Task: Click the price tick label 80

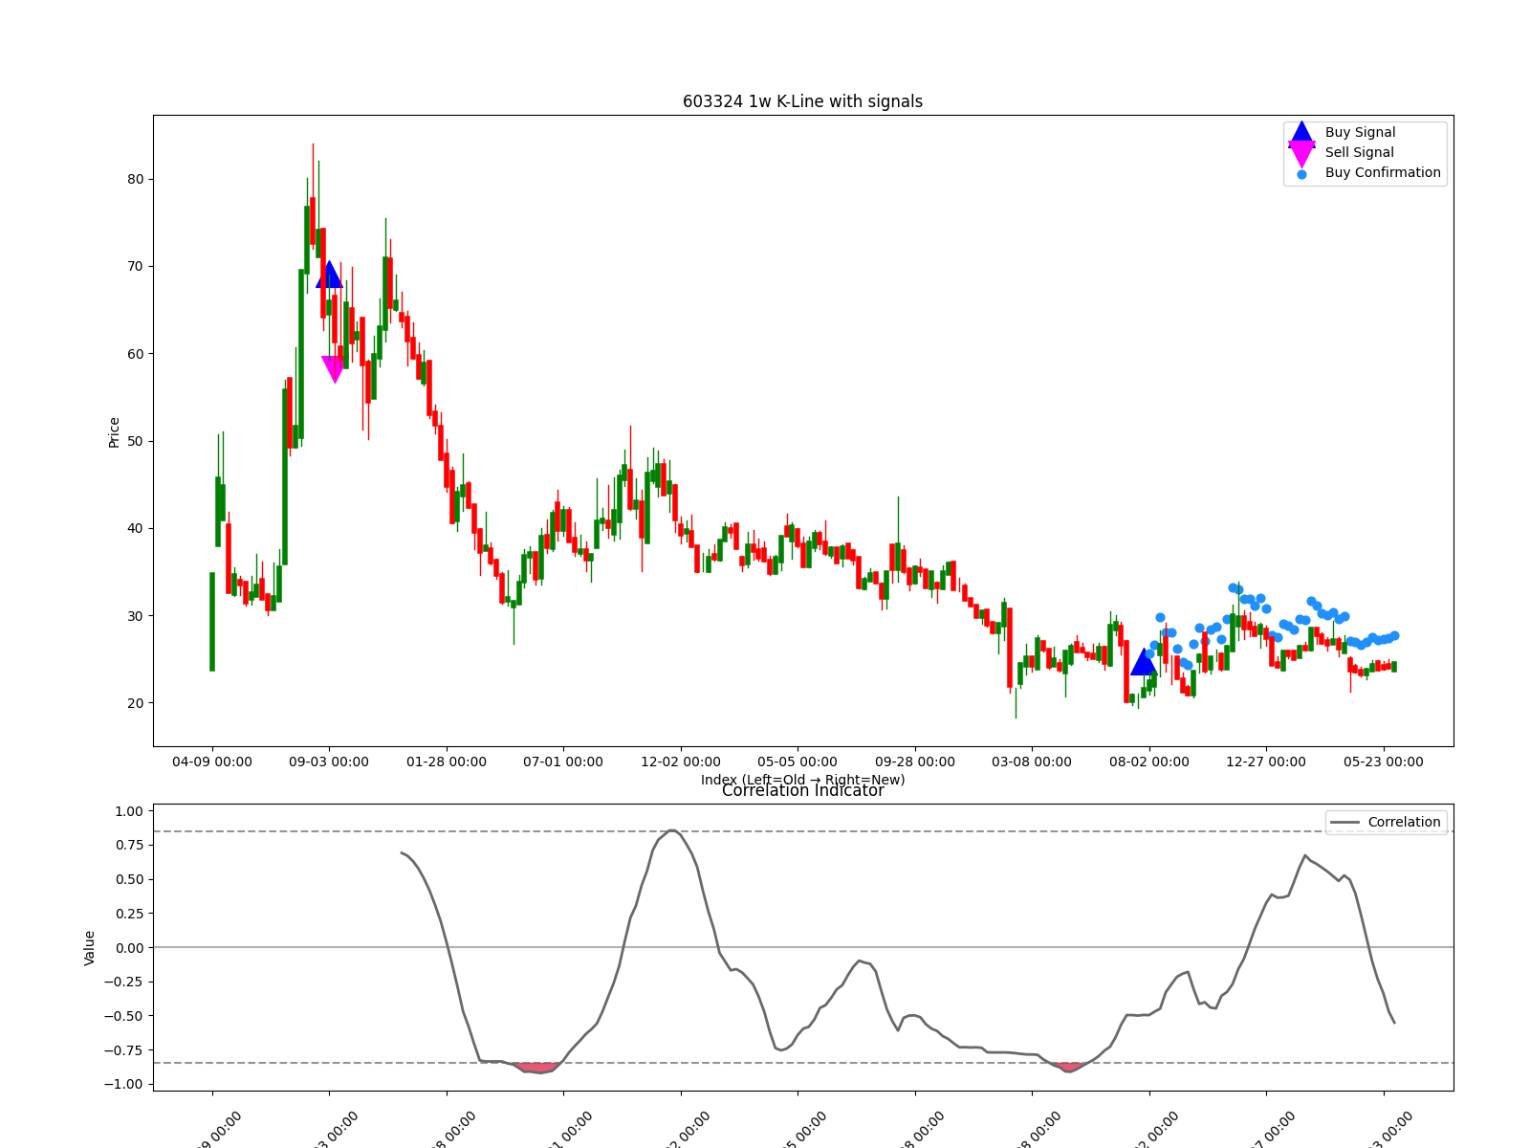Action: (x=136, y=179)
